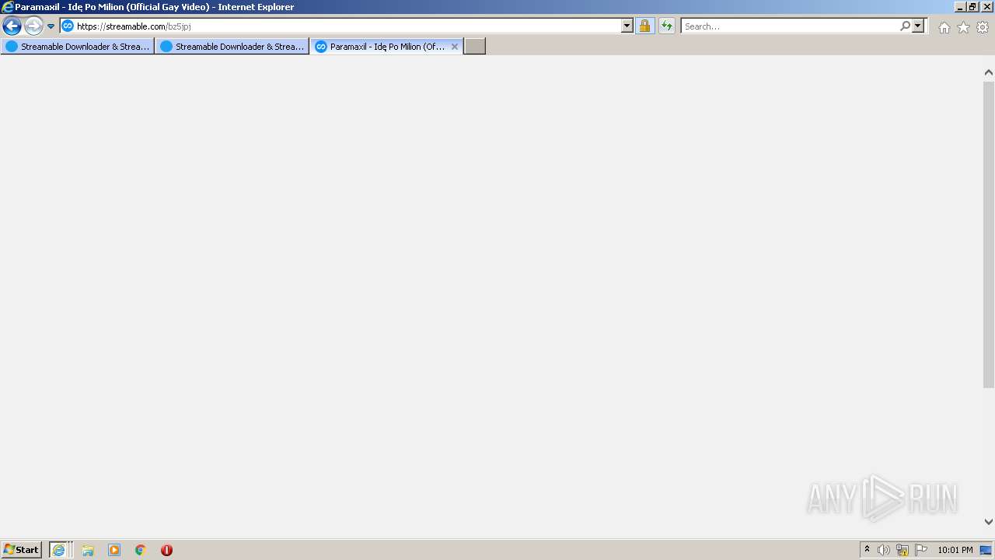Click the red security shield taskbar icon
The height and width of the screenshot is (560, 995).
166,550
